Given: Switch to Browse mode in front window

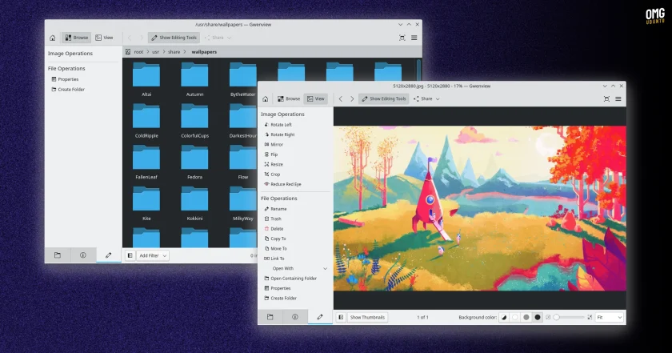Looking at the screenshot, I should pyautogui.click(x=289, y=98).
